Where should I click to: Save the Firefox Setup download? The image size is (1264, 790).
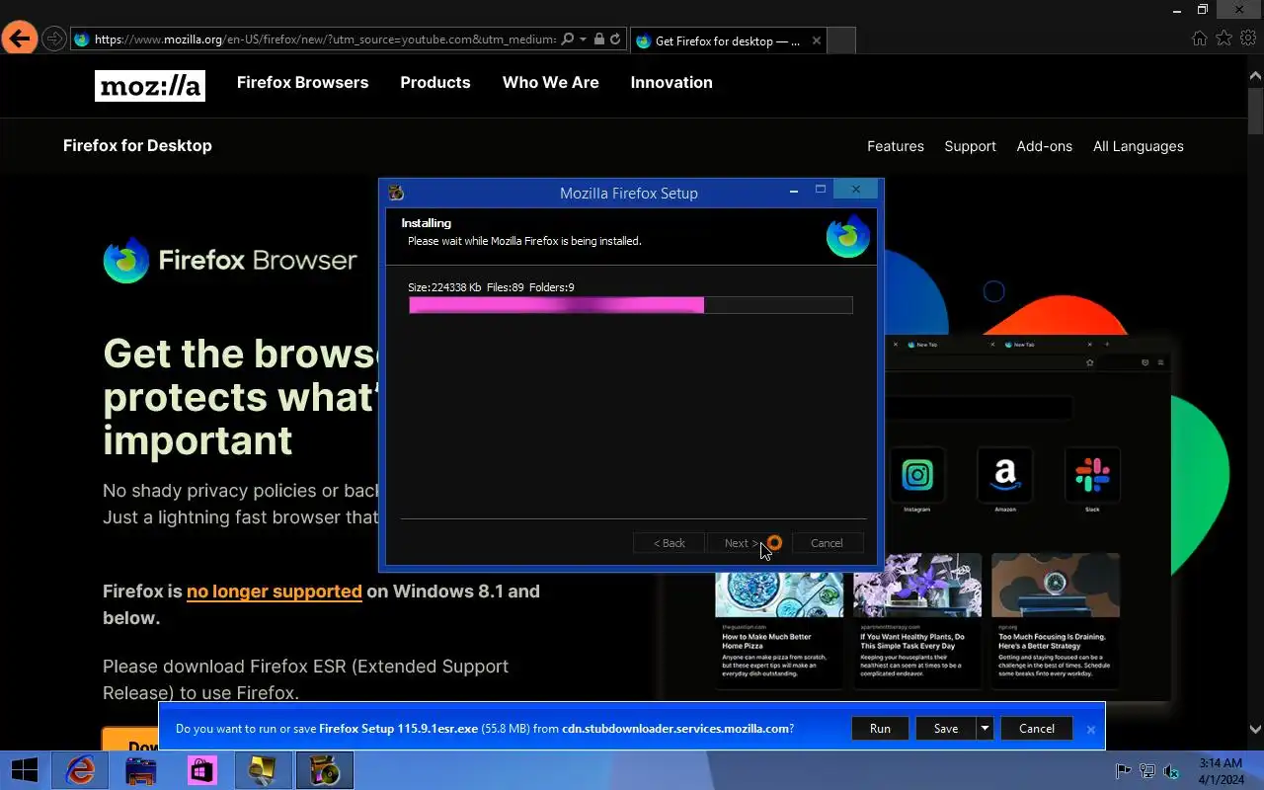[x=946, y=729]
